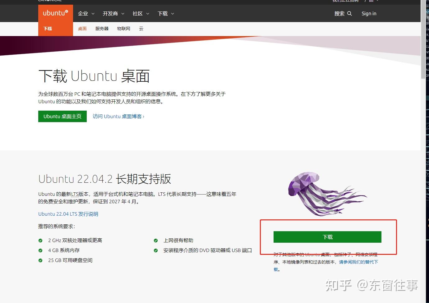Screen dimensions: 429x303
Task: Click the Ubuntu logo in the navigation bar
Action: click(55, 13)
